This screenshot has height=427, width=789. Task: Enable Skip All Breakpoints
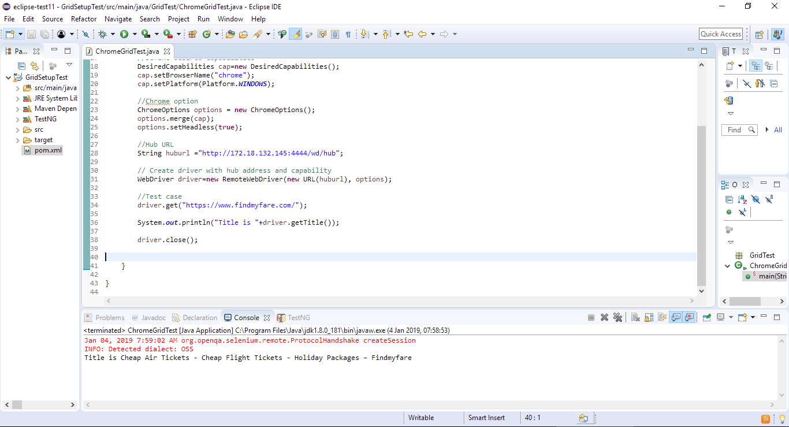click(x=86, y=34)
